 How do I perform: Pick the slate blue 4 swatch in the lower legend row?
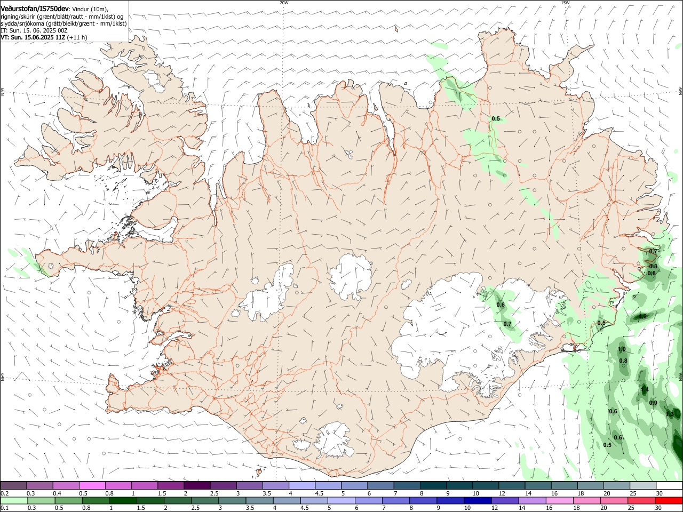point(287,501)
